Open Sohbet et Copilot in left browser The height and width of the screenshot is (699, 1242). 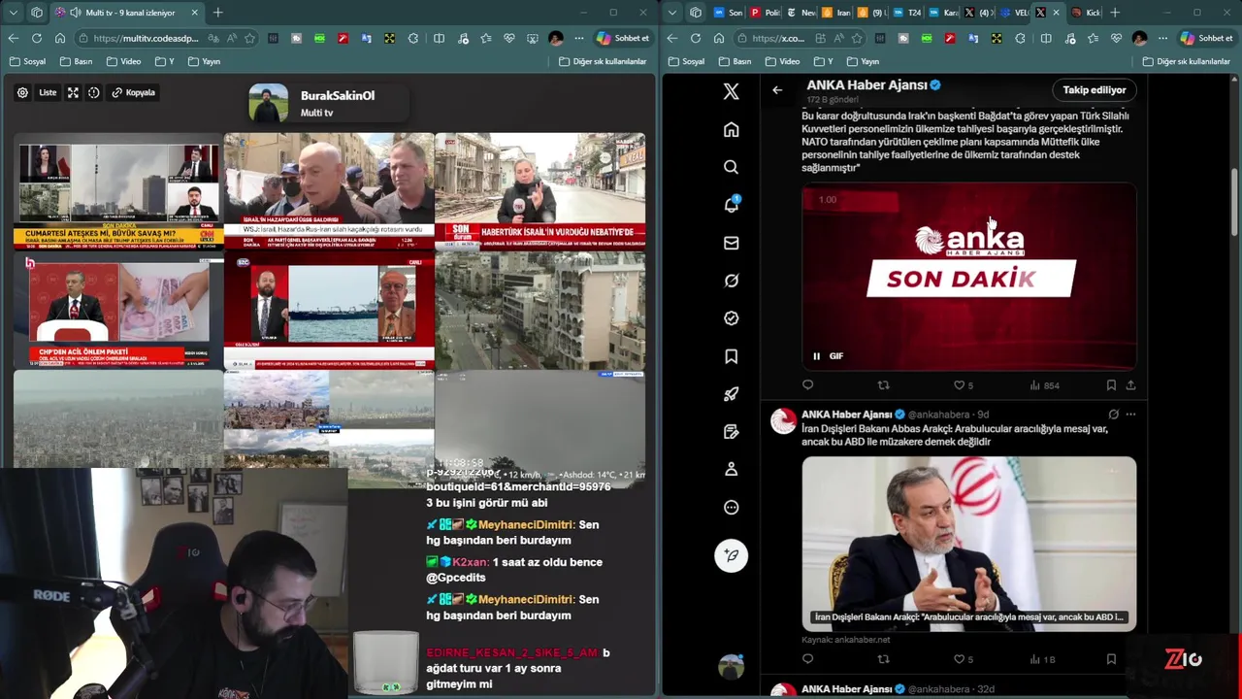623,39
